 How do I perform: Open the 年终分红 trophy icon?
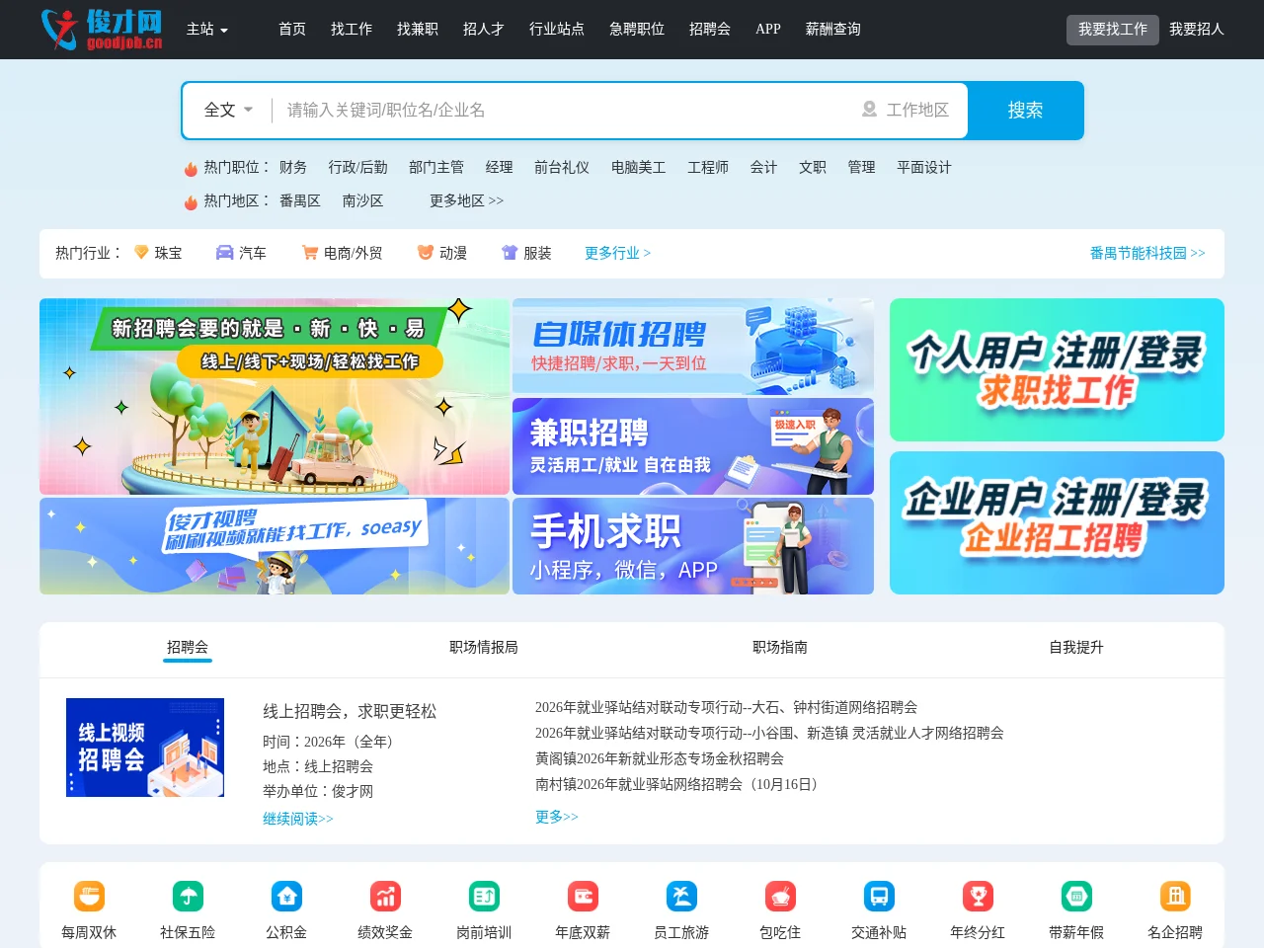[978, 897]
